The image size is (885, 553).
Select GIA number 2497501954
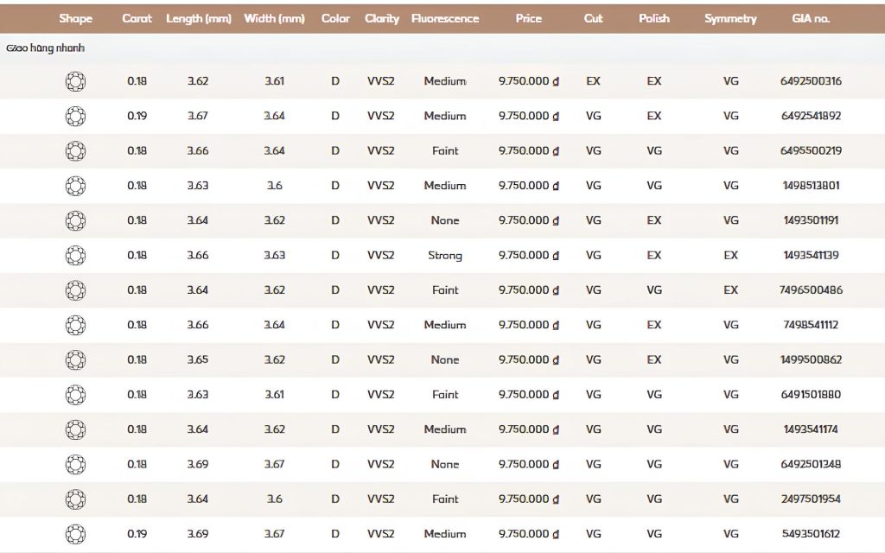click(x=811, y=499)
